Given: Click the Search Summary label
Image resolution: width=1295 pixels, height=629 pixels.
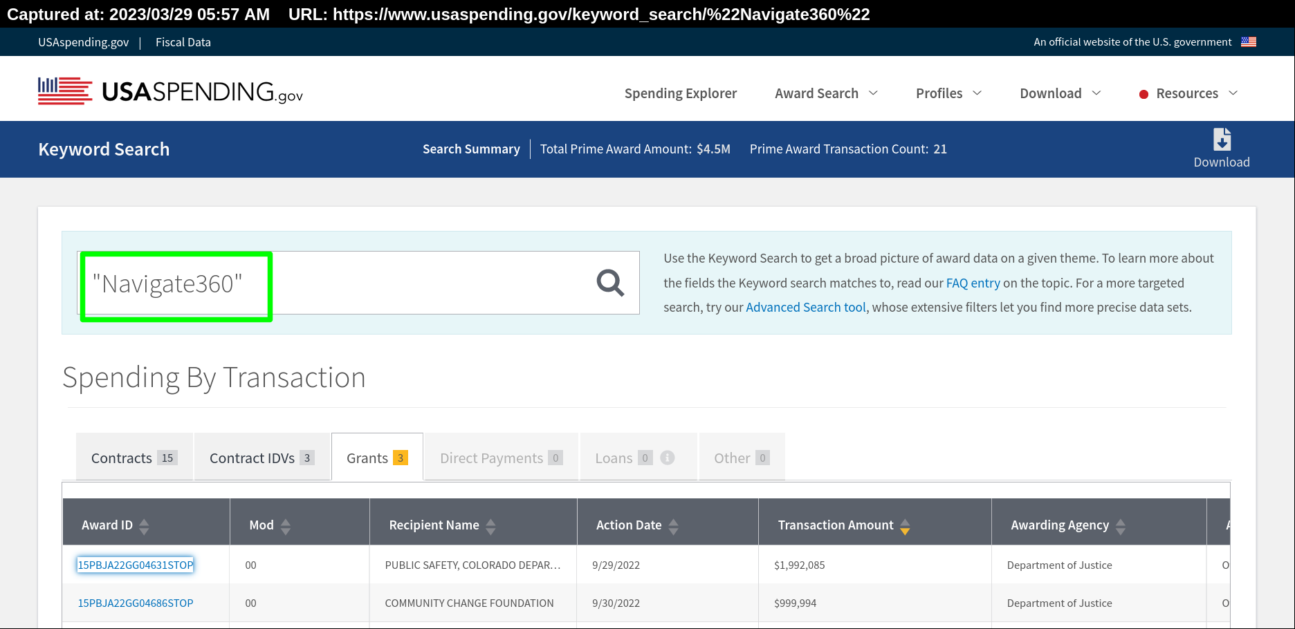Looking at the screenshot, I should 471,149.
